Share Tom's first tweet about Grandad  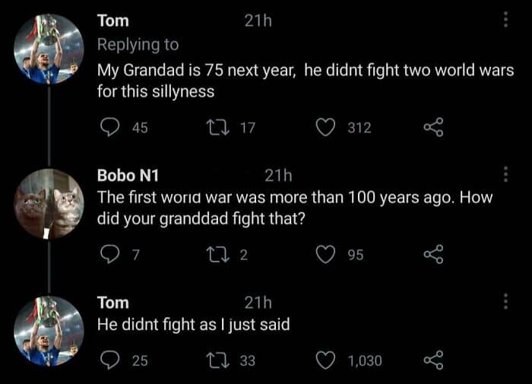(x=433, y=128)
